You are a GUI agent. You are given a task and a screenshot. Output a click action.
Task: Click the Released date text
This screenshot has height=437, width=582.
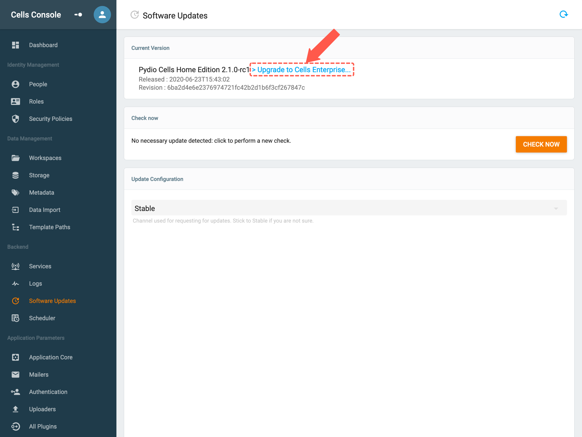(x=184, y=79)
